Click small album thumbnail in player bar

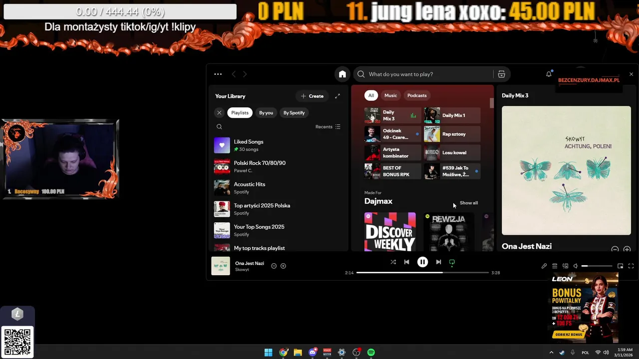point(221,266)
